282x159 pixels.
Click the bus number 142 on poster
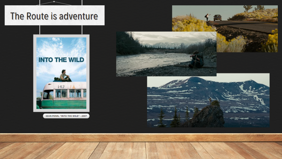pyautogui.click(x=61, y=87)
